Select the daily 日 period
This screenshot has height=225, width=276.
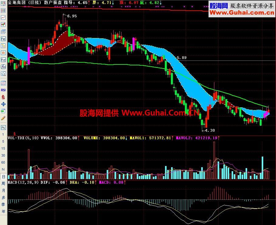point(3,176)
